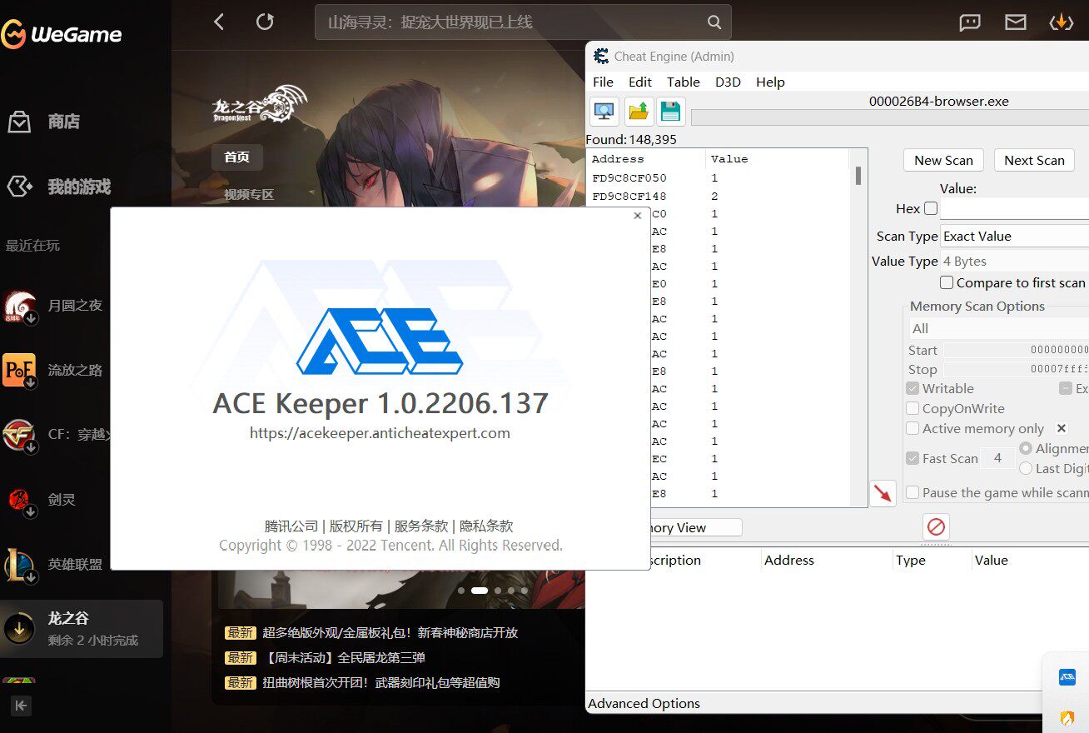The height and width of the screenshot is (733, 1089).
Task: Open the D3D menu
Action: coord(728,82)
